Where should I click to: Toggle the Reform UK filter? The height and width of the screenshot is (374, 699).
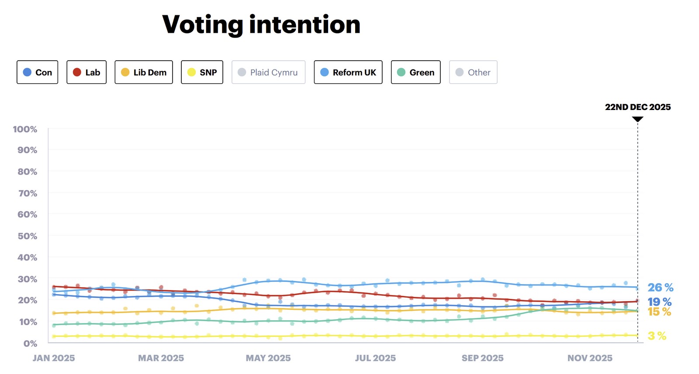pos(348,72)
